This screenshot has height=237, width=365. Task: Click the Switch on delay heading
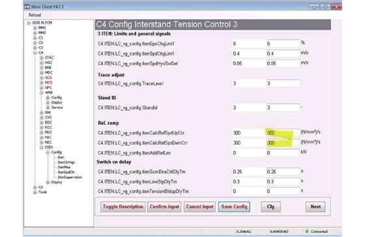pyautogui.click(x=114, y=162)
